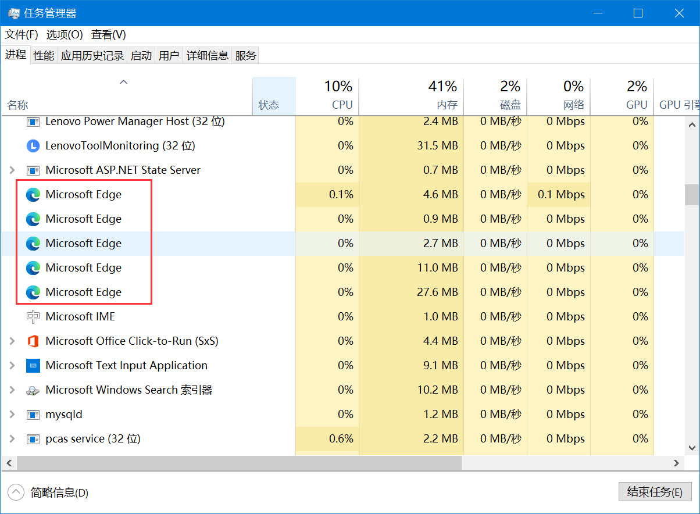This screenshot has height=514, width=700.
Task: Switch to the 启动 tab
Action: 141,56
